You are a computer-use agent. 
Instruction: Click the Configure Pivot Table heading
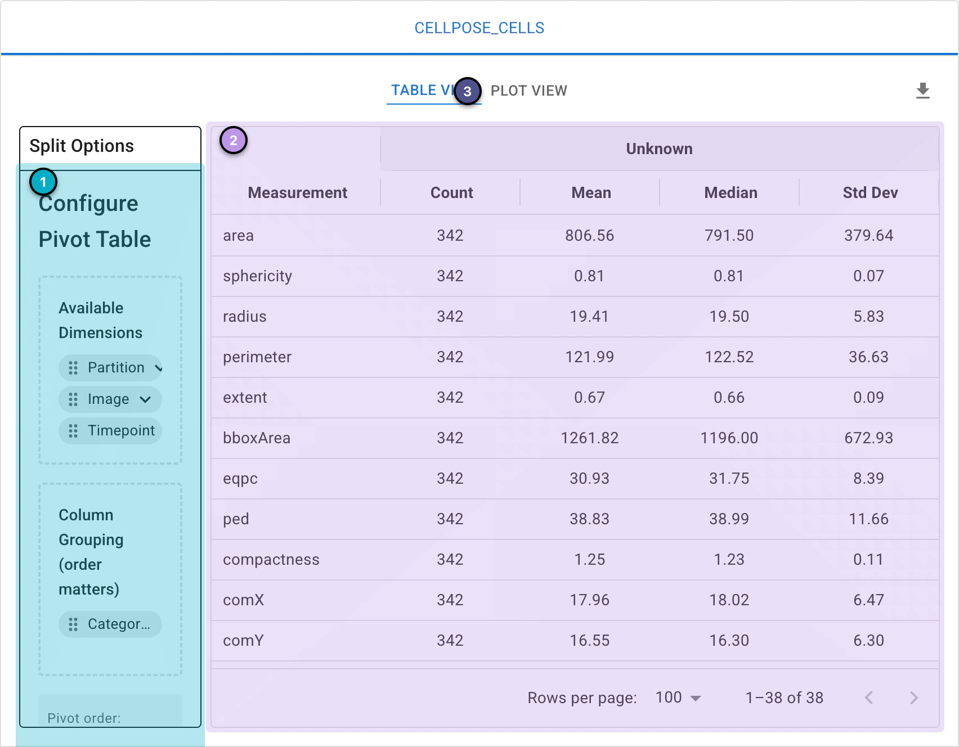tap(95, 221)
